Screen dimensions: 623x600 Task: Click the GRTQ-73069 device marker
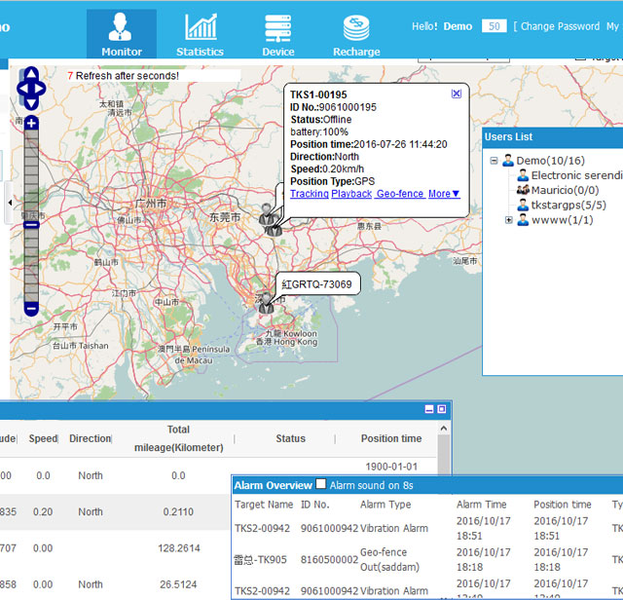click(x=266, y=303)
